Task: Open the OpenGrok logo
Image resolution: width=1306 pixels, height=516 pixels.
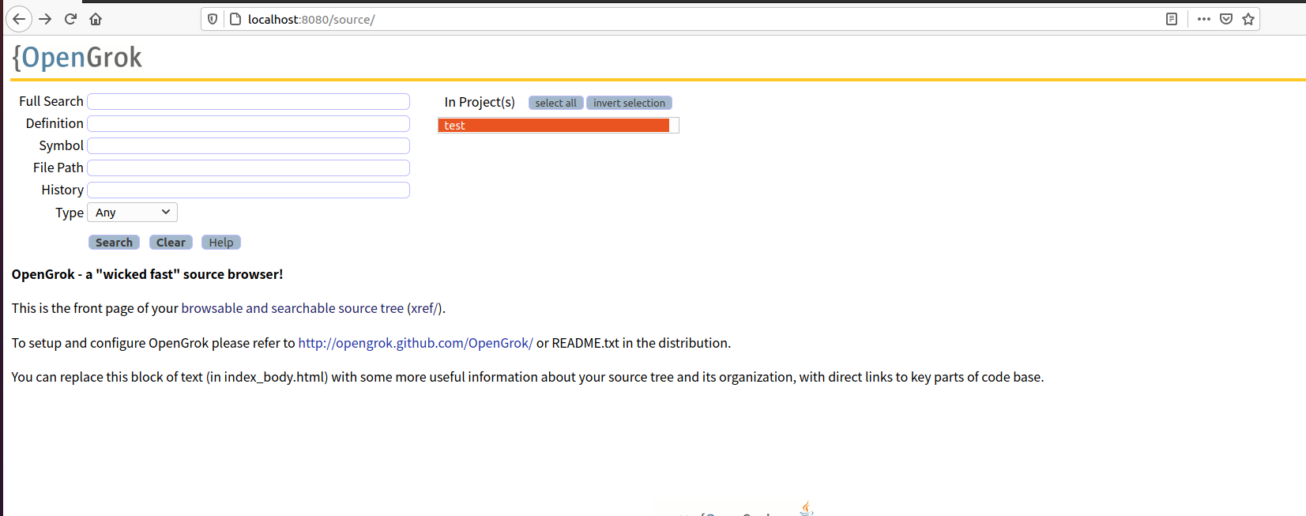Action: tap(77, 57)
